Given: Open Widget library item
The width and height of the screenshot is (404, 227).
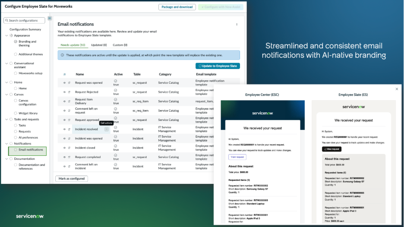Looking at the screenshot, I should tap(28, 113).
